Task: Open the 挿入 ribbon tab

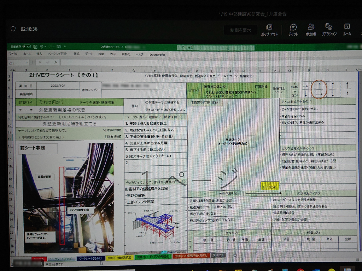Action: coord(39,54)
